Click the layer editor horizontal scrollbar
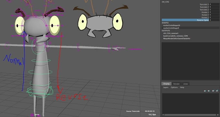Screen dimensions: 220x117 (x=190, y=115)
